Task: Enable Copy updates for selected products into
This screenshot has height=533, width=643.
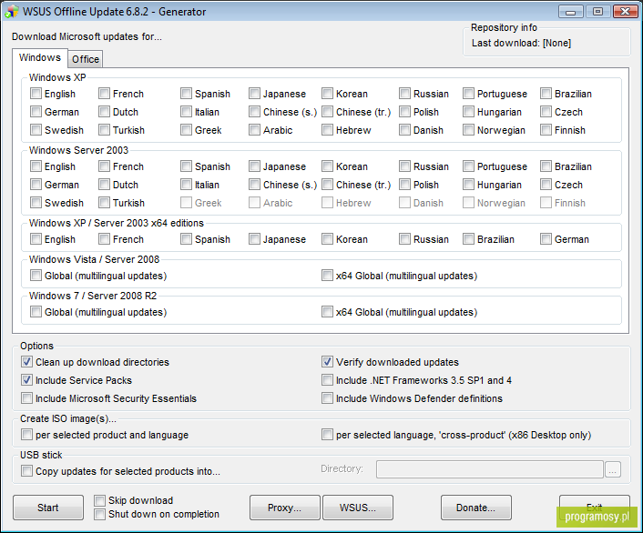Action: [27, 471]
